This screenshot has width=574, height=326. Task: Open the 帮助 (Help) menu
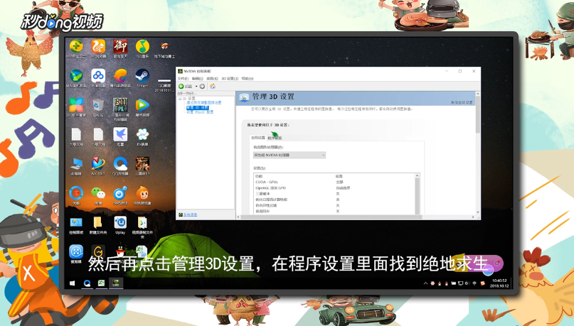point(248,79)
